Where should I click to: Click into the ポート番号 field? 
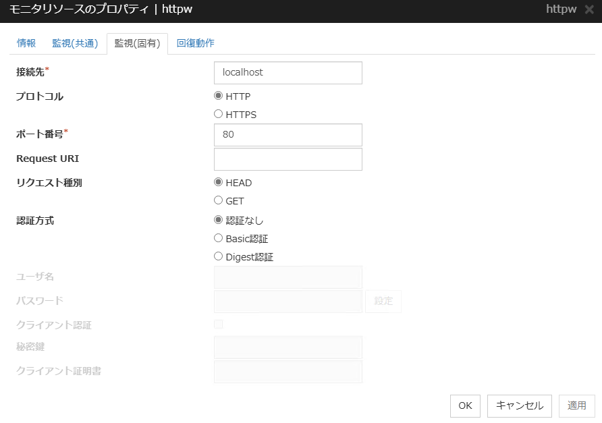pyautogui.click(x=288, y=135)
